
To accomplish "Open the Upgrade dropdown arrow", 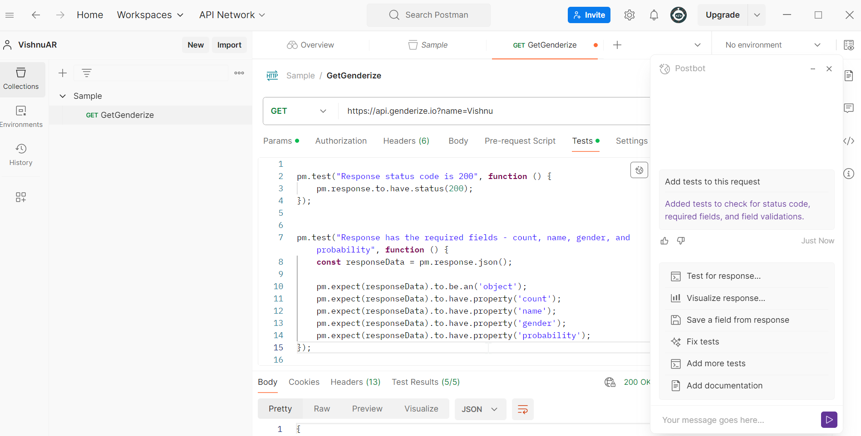I will (757, 15).
